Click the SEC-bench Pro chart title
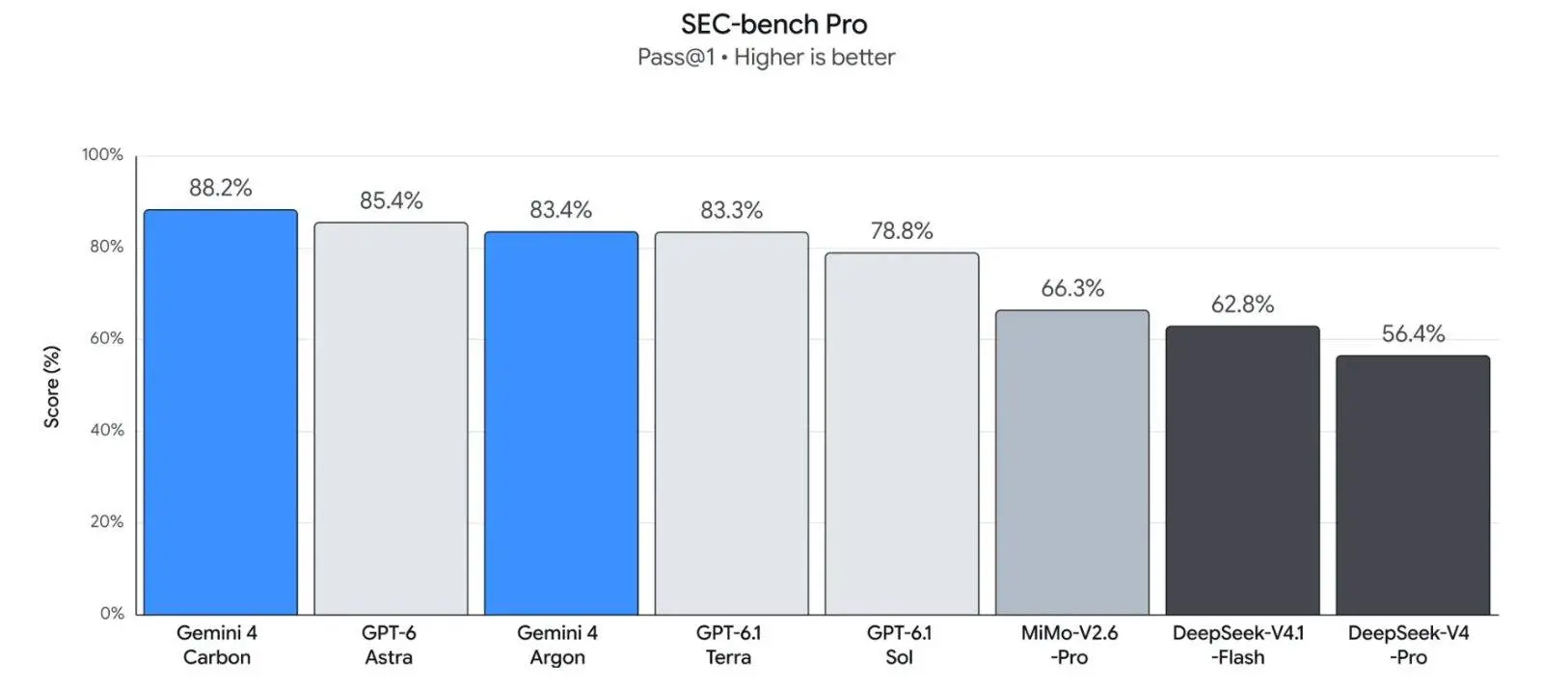The image size is (1543, 689). (x=773, y=24)
